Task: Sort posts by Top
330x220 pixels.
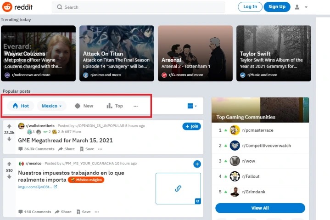Action: 115,106
